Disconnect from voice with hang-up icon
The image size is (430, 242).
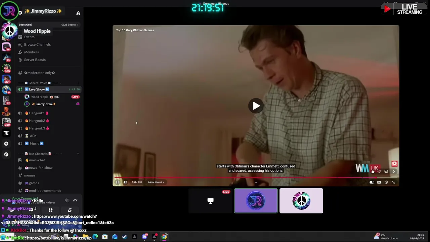point(75,201)
